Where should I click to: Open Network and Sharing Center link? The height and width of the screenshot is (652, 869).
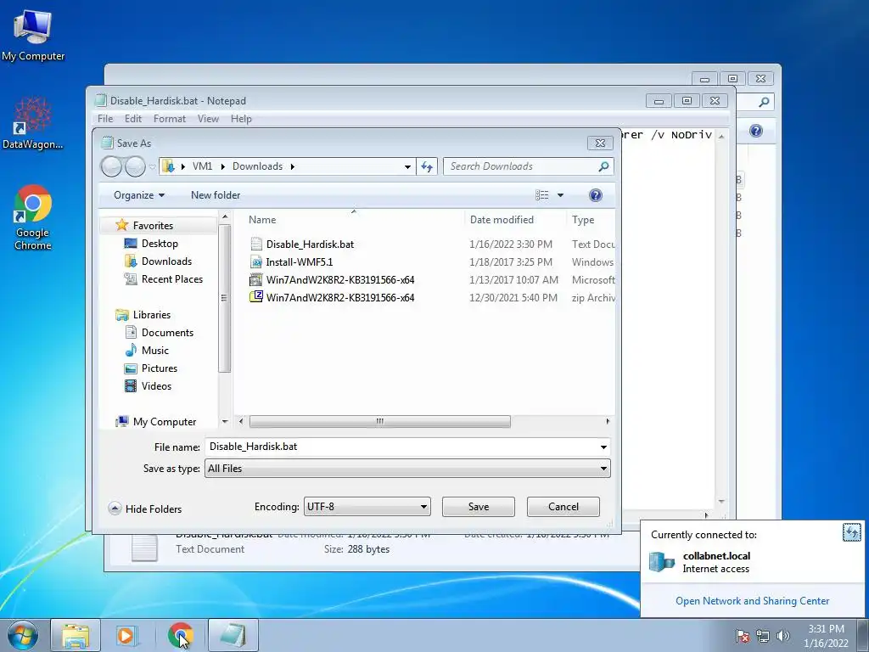(x=752, y=601)
